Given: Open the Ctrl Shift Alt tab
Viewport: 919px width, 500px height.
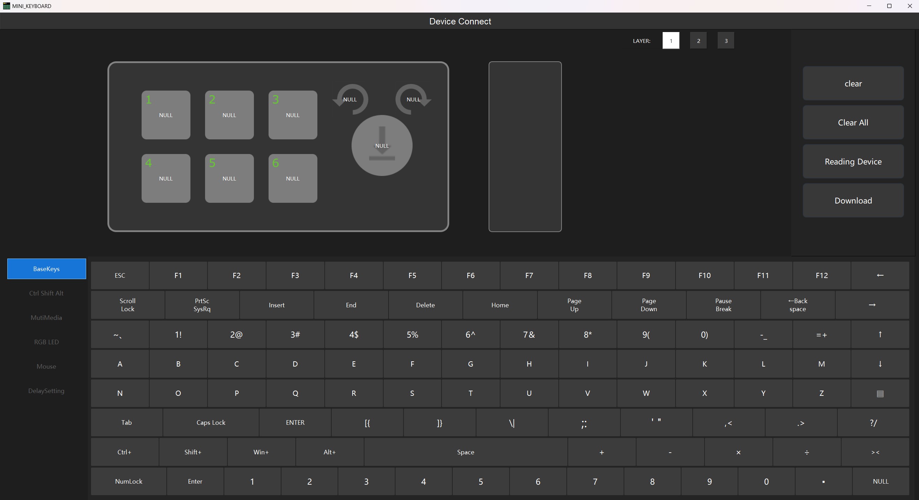Looking at the screenshot, I should [x=46, y=293].
